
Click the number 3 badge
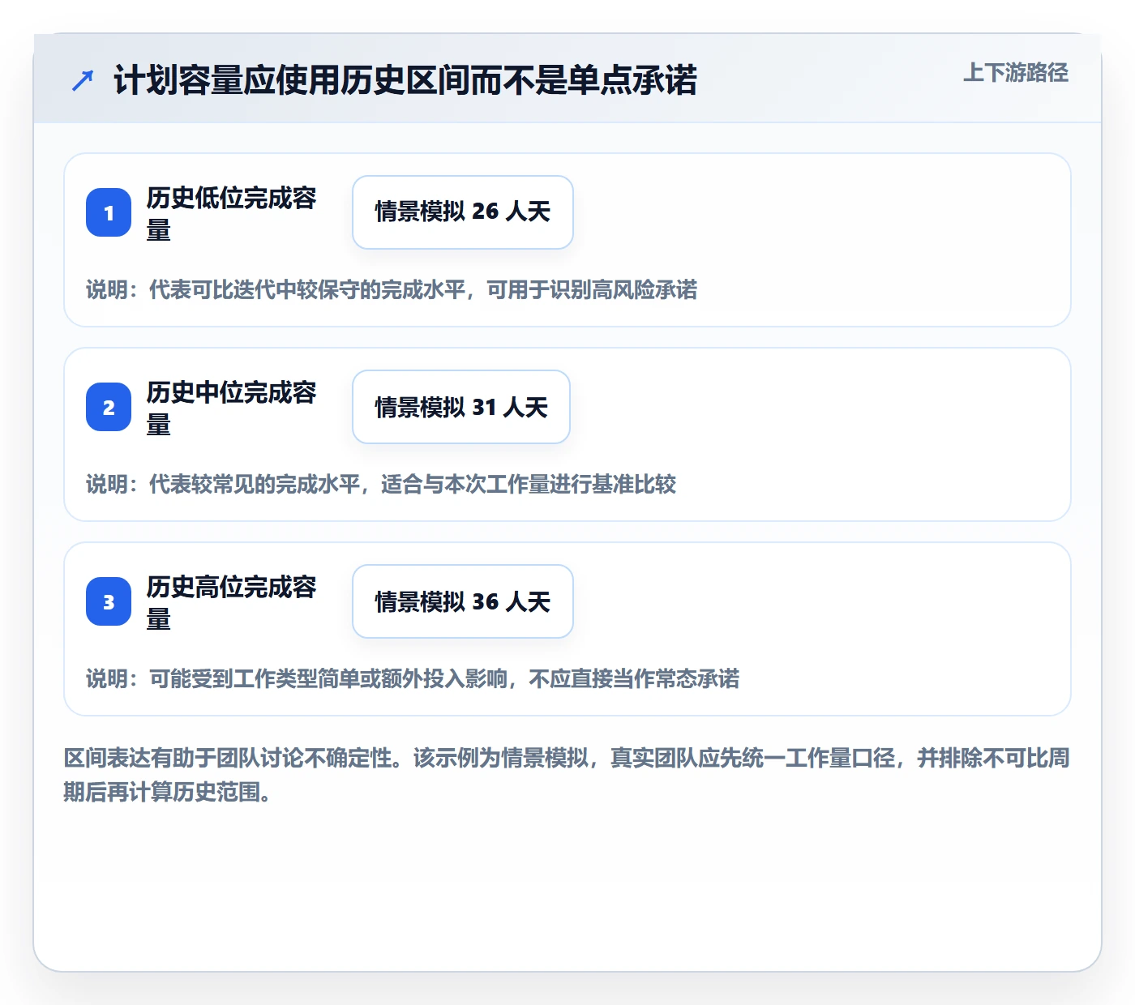[109, 601]
